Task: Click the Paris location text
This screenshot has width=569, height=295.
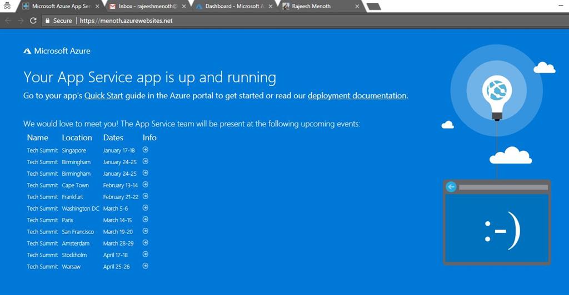Action: [67, 220]
